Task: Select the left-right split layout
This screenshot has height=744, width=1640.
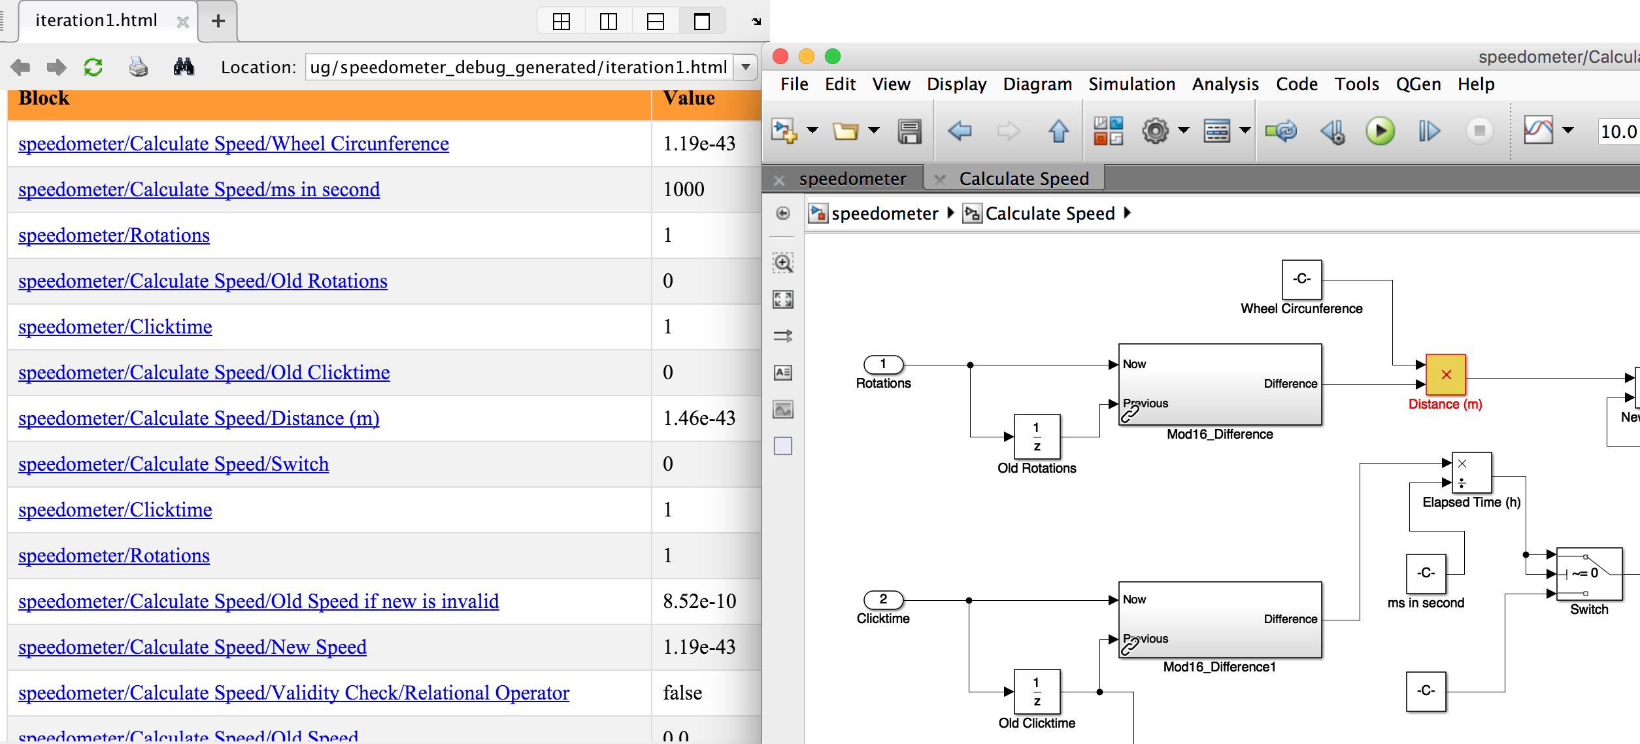Action: click(608, 22)
